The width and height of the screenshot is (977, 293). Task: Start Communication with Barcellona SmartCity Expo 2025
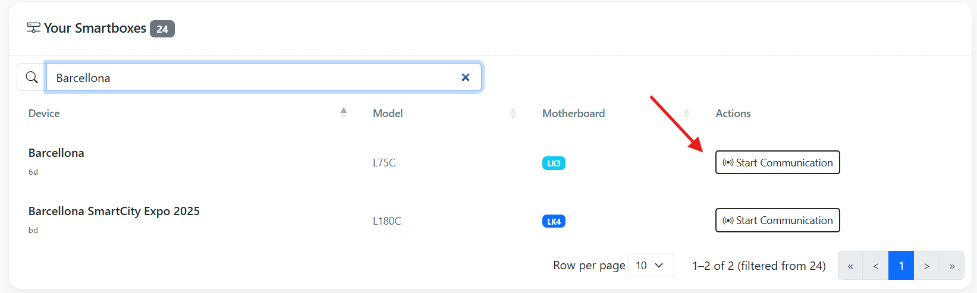coord(777,220)
